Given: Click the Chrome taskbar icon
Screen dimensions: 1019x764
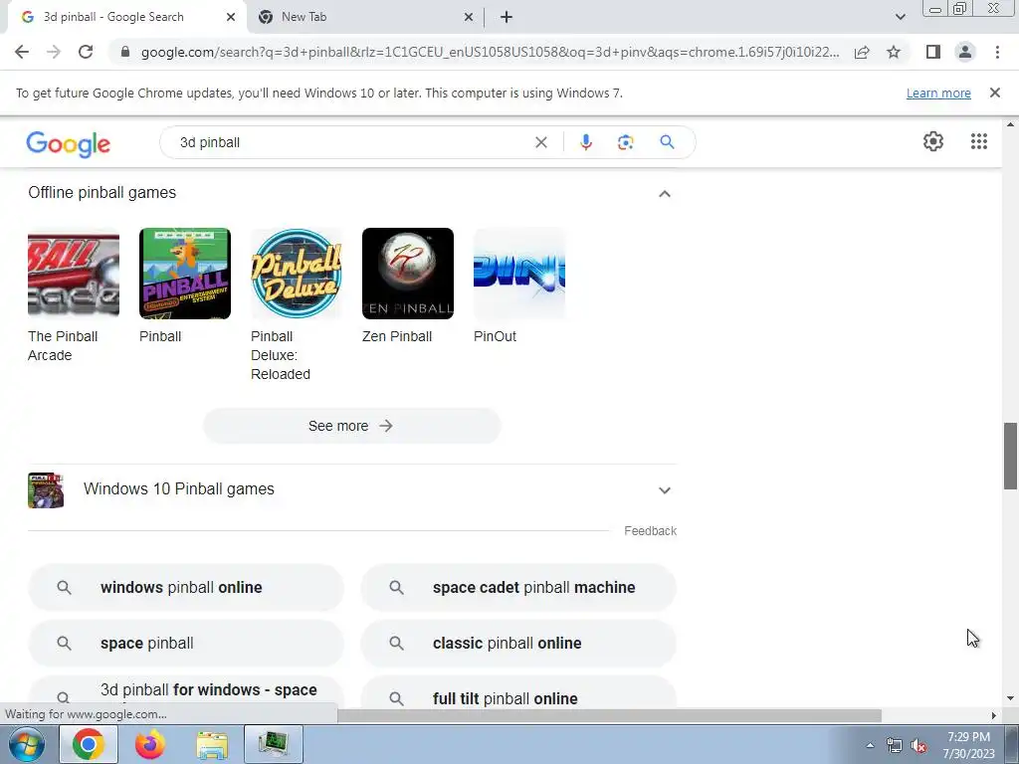Looking at the screenshot, I should coord(89,744).
